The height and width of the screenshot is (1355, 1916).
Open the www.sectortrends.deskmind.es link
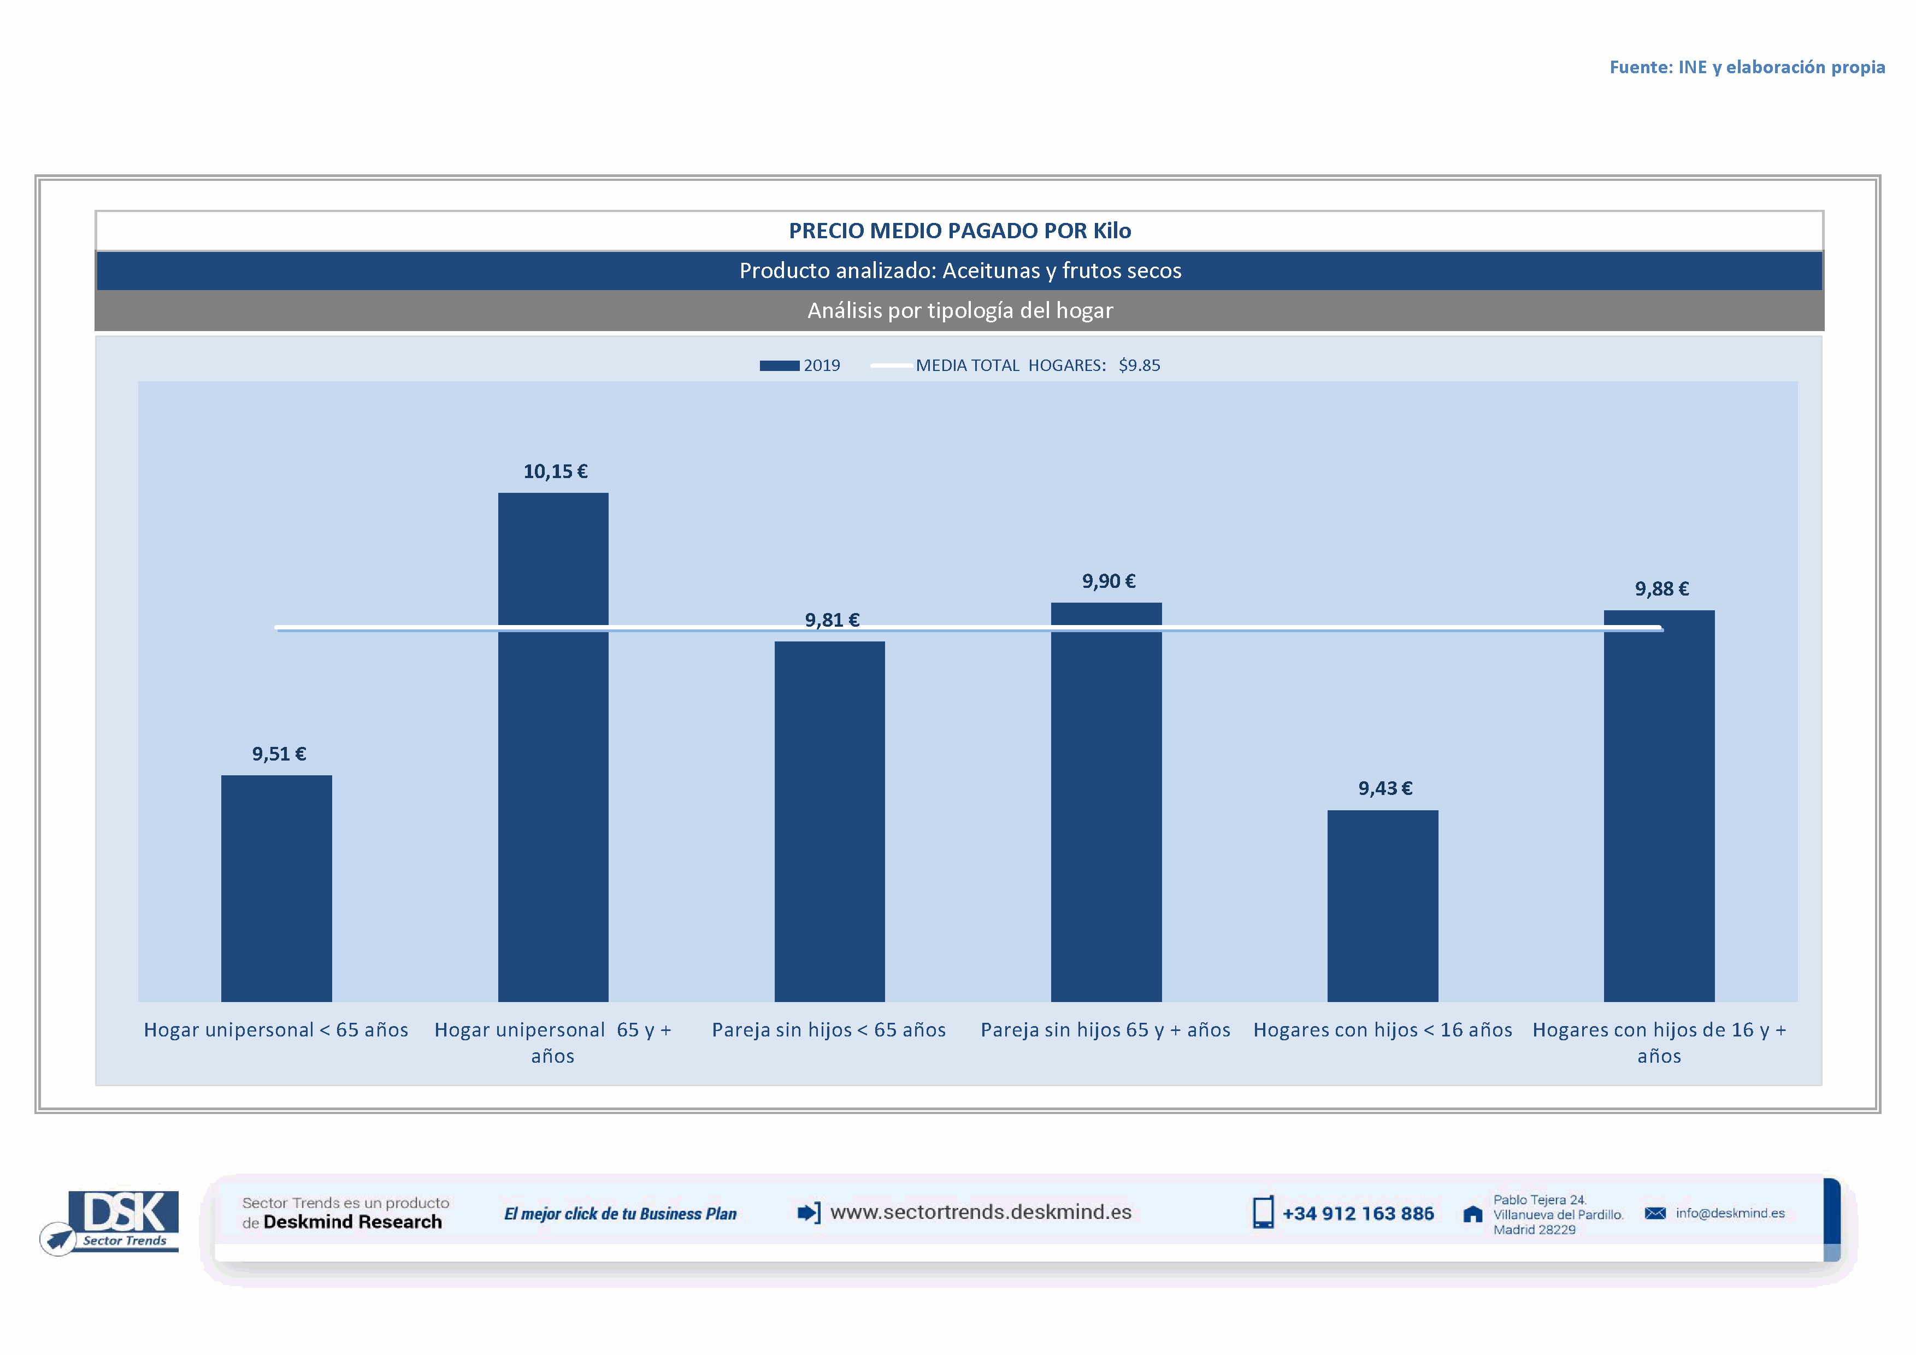point(981,1212)
